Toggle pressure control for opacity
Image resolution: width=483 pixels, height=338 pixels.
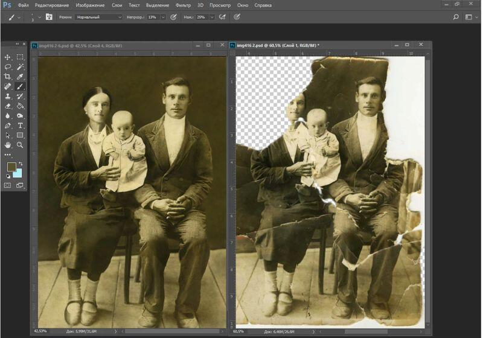(173, 18)
